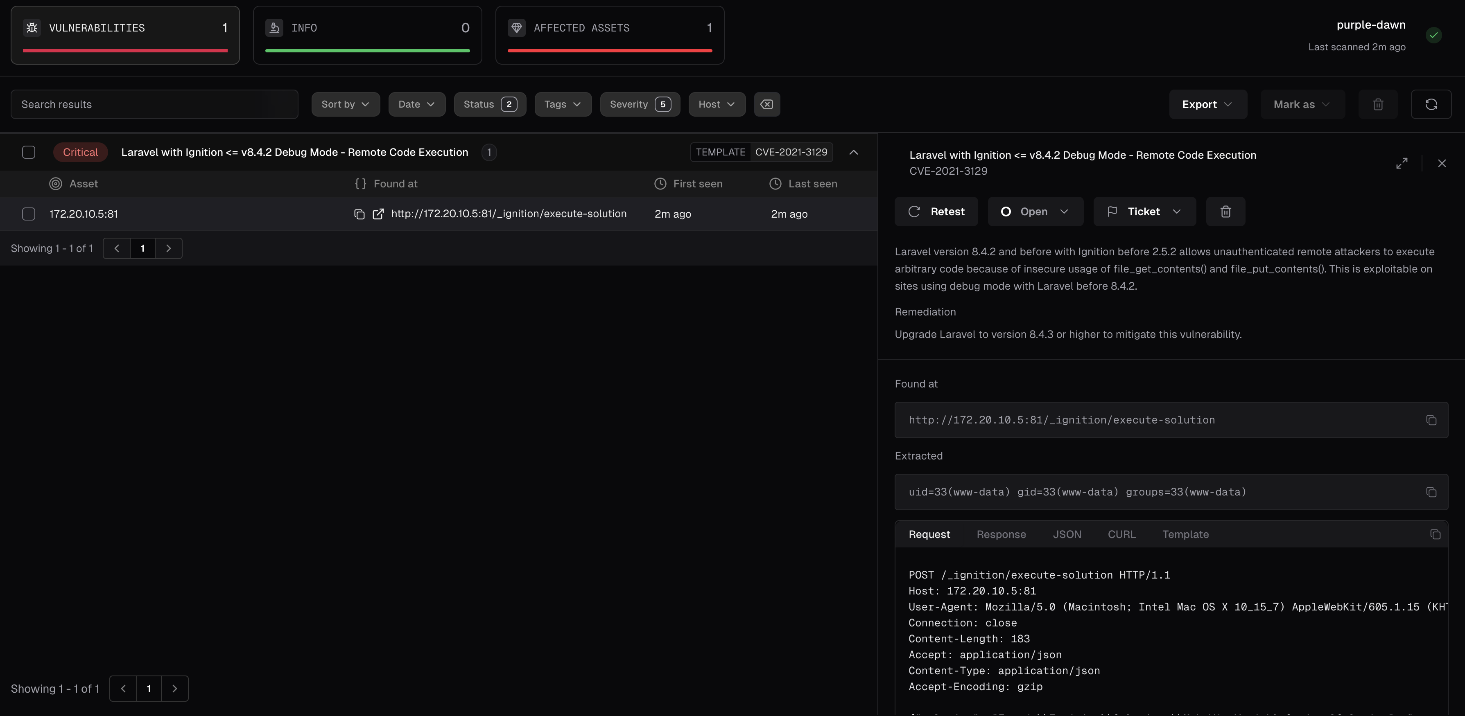
Task: Copy the request code block
Action: (x=1435, y=535)
